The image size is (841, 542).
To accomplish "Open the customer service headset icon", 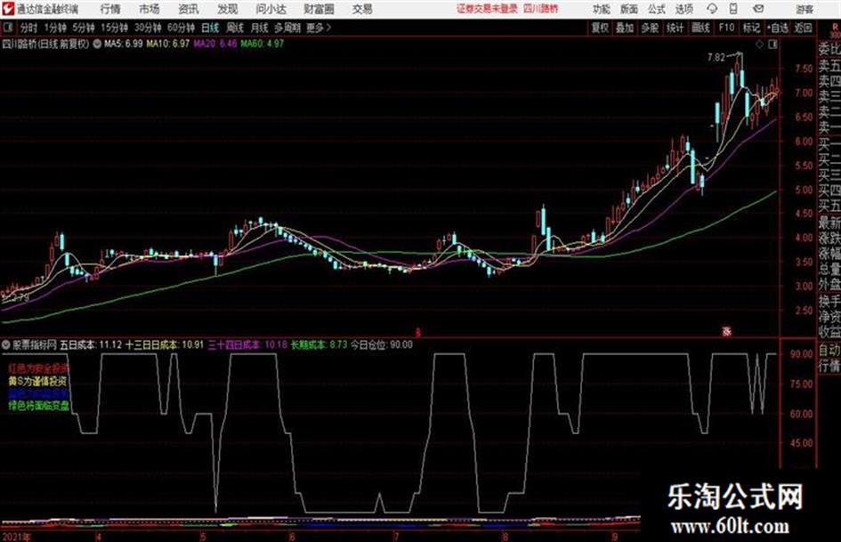I will [x=712, y=9].
